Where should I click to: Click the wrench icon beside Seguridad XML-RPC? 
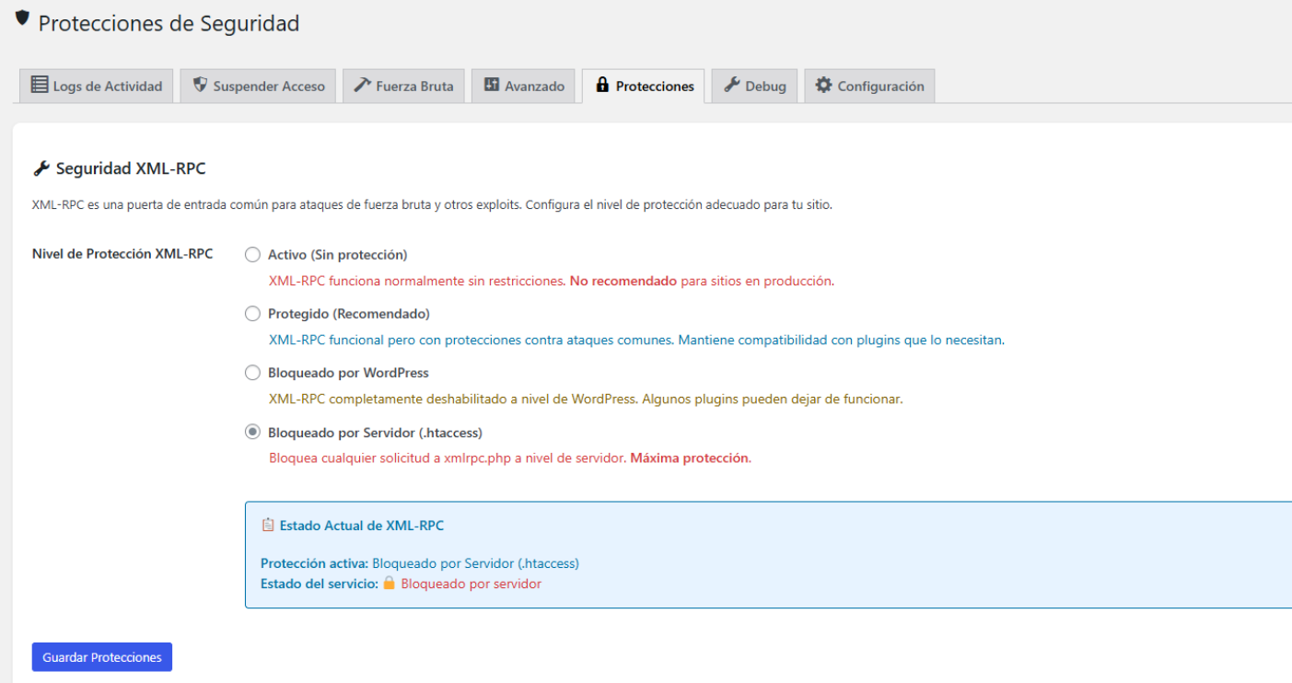(41, 168)
